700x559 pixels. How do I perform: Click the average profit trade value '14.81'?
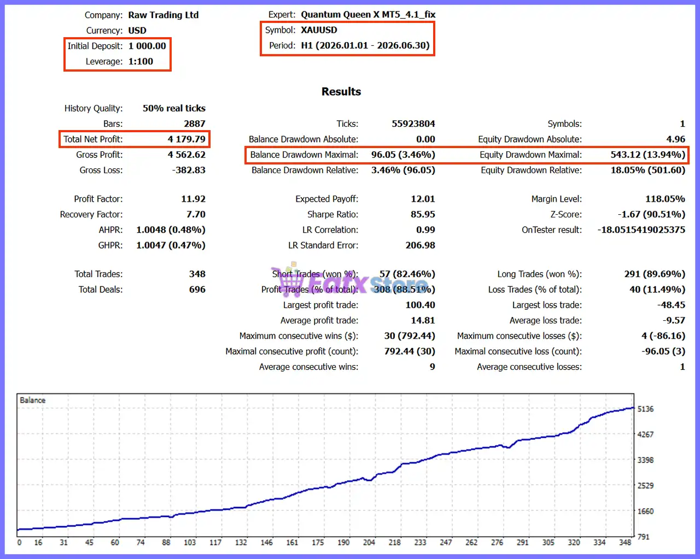coord(423,320)
